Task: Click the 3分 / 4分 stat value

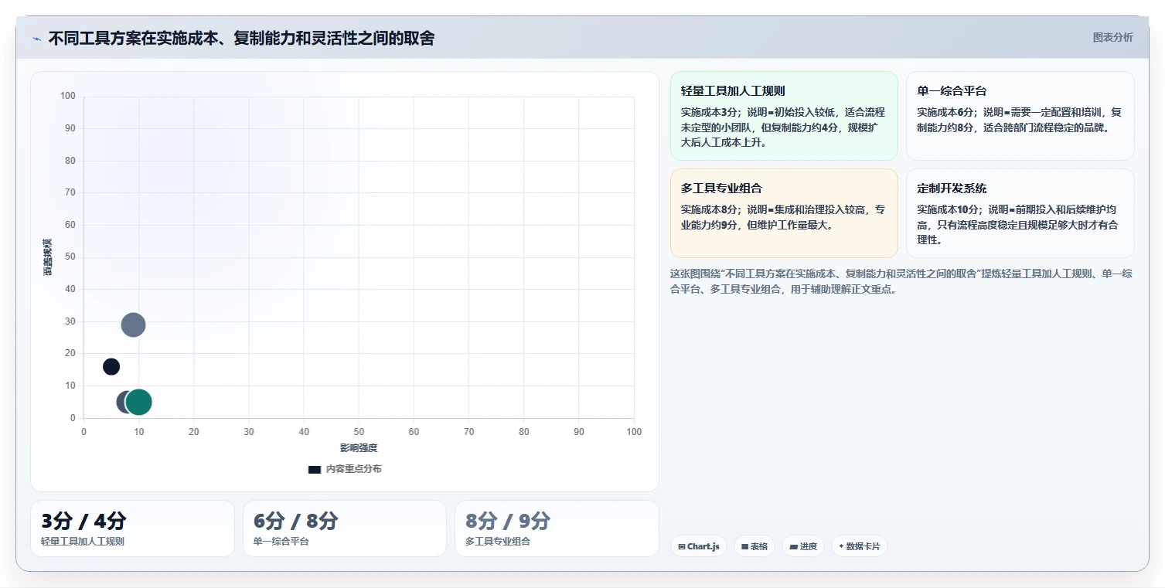Action: (x=83, y=521)
